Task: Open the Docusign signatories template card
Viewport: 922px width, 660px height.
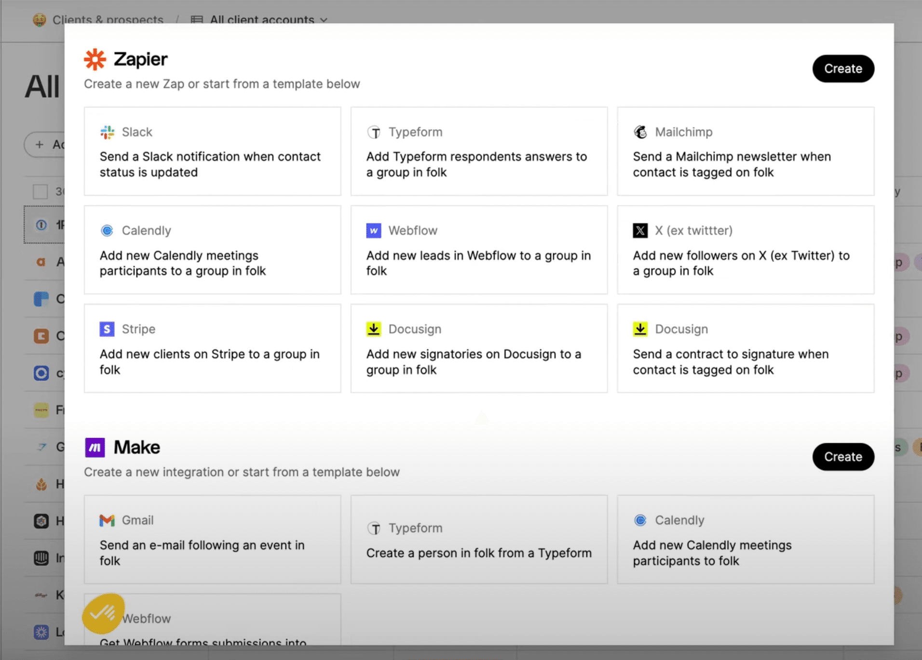Action: point(479,348)
